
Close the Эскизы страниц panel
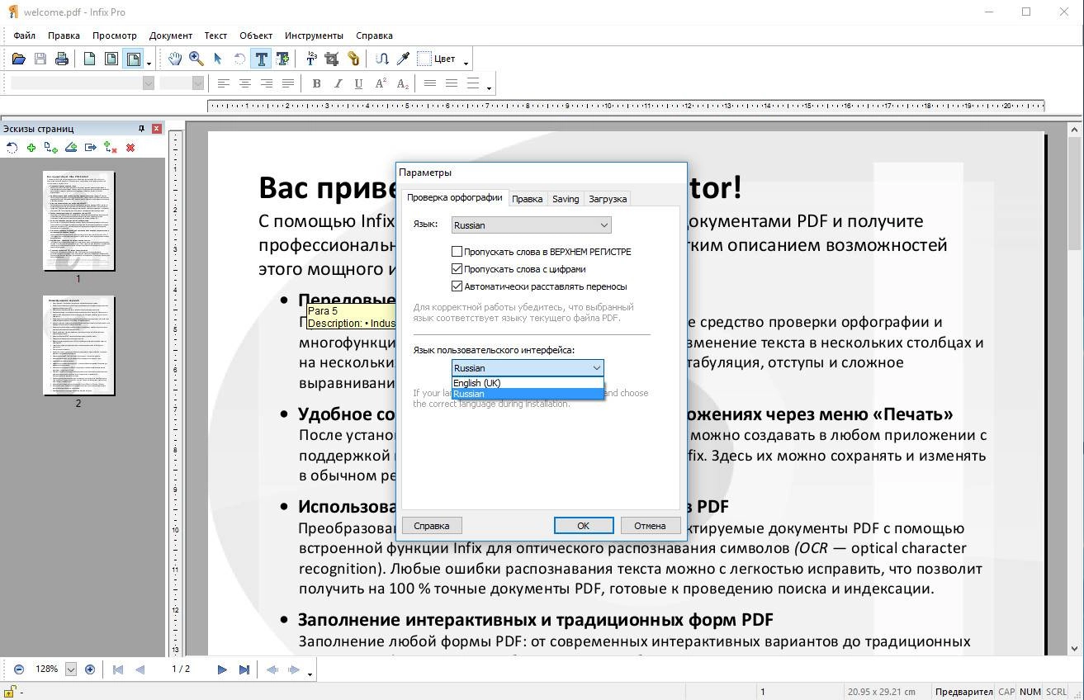coord(156,129)
